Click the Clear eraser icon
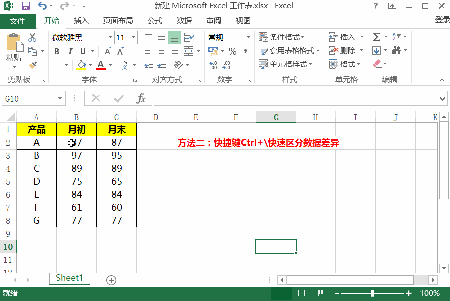The image size is (450, 301). tap(377, 64)
